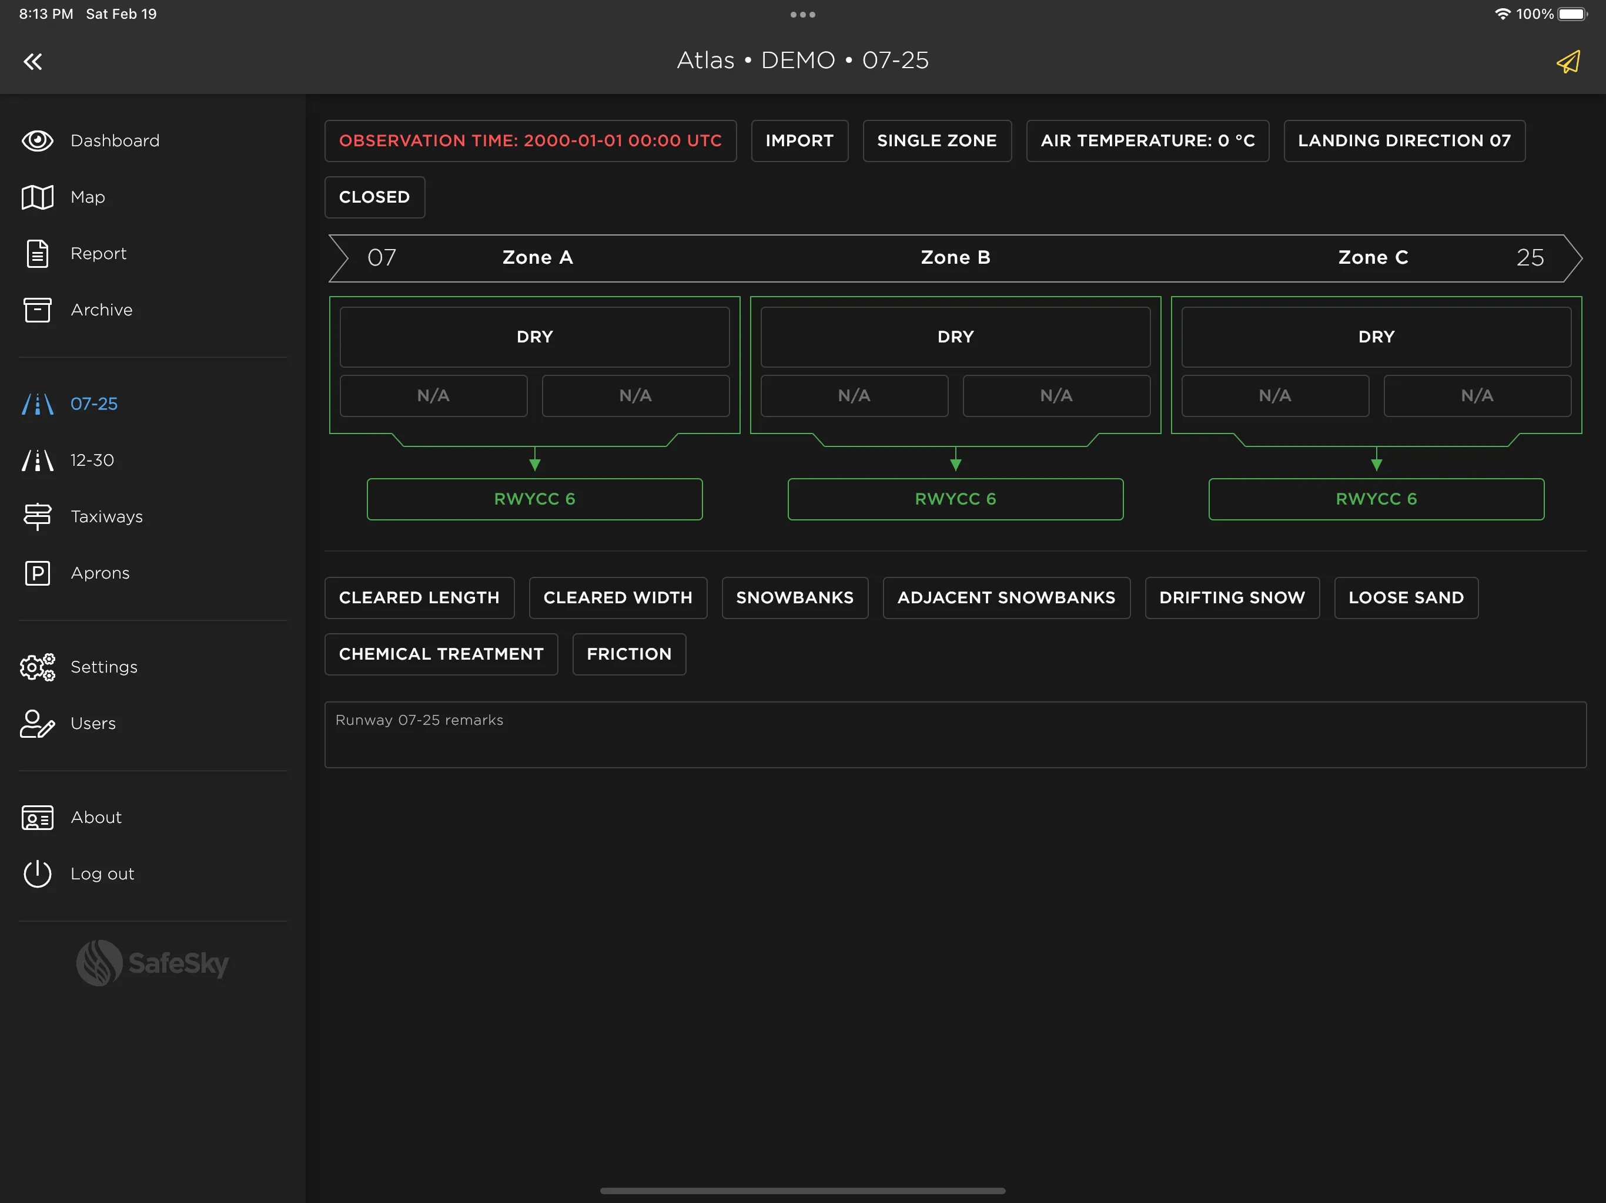This screenshot has height=1203, width=1606.
Task: Open the Report section icon
Action: coord(36,253)
